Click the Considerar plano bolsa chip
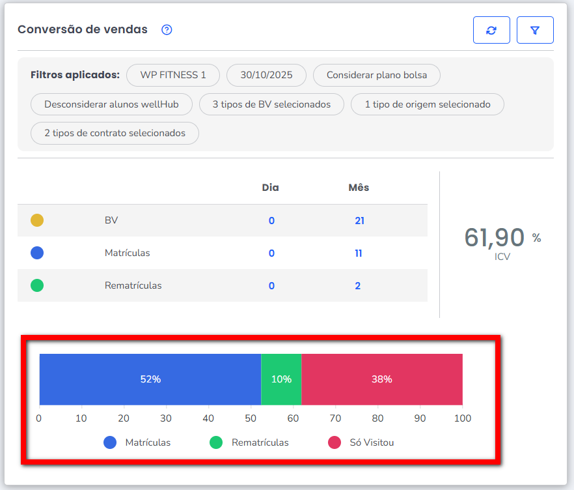 377,75
